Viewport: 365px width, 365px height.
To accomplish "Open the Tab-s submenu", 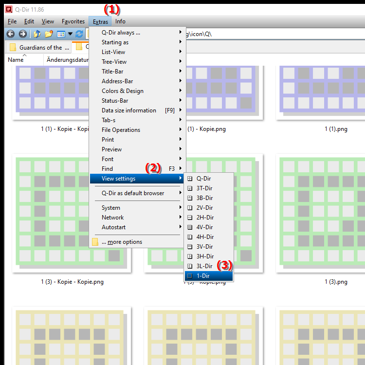I will (137, 120).
